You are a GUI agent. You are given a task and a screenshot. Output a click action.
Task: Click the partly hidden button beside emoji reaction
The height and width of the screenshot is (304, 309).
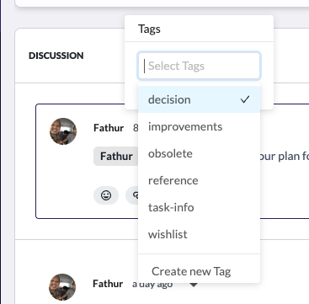pos(132,195)
